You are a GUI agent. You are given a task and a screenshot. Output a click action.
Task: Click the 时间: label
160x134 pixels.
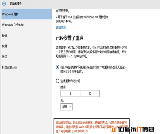coord(63,87)
